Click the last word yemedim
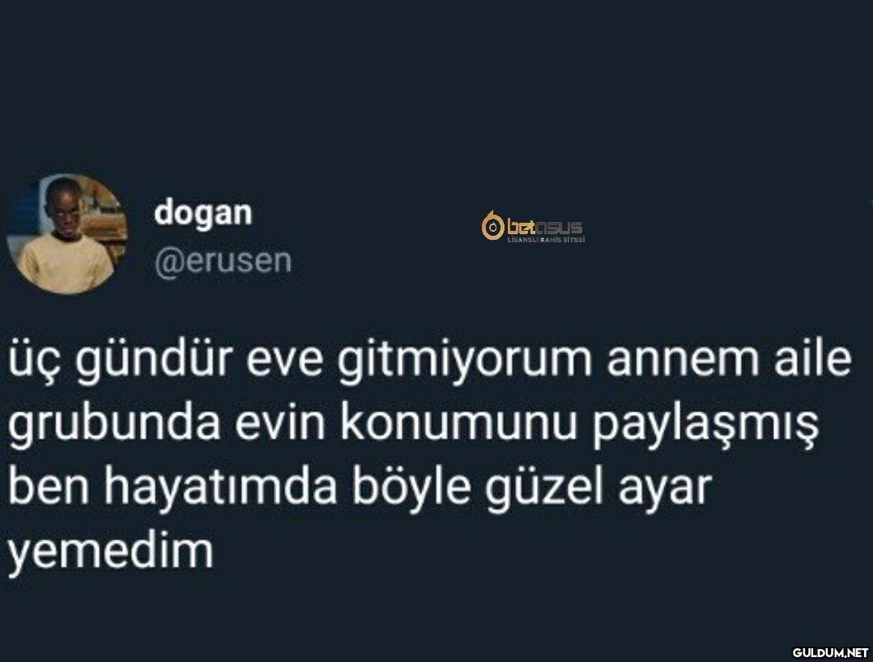Image resolution: width=873 pixels, height=662 pixels. (110, 552)
